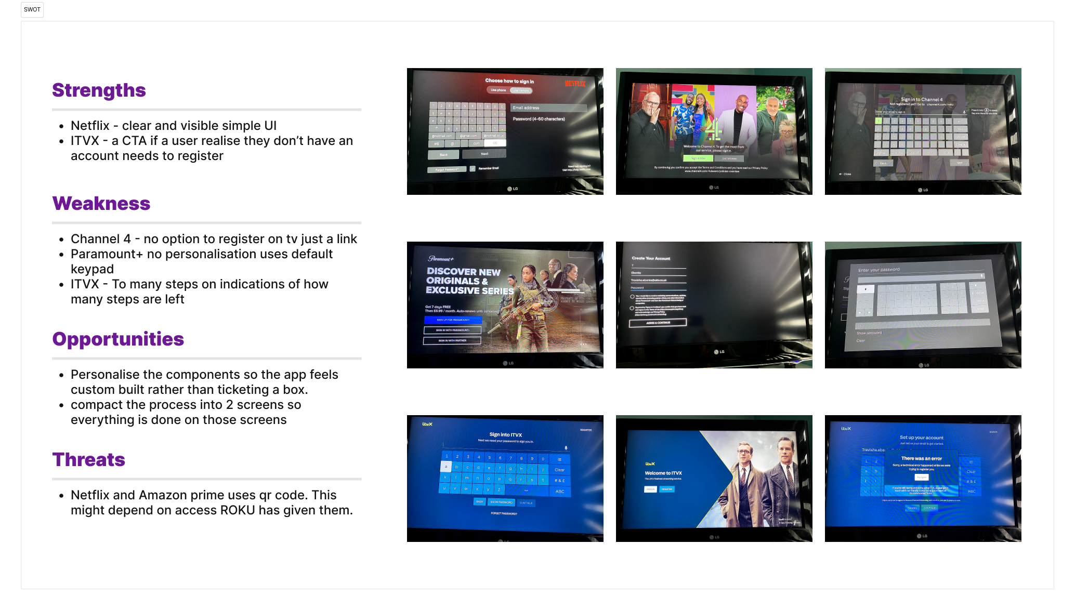The width and height of the screenshot is (1075, 610).
Task: Select the Paramount+ Discover New Originals photo
Action: pos(505,305)
